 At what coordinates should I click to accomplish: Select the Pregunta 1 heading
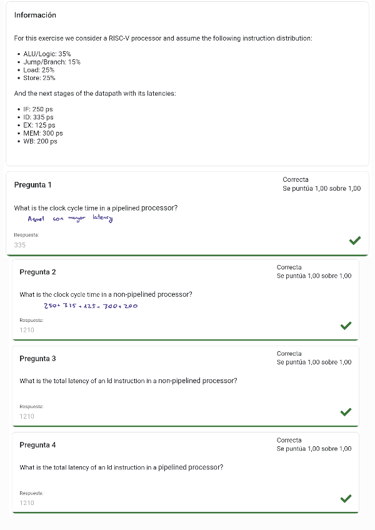[x=32, y=185]
